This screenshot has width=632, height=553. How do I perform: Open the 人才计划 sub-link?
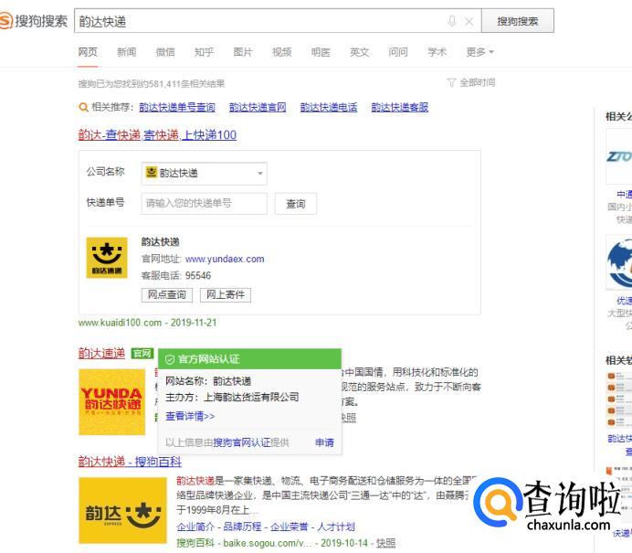point(336,526)
